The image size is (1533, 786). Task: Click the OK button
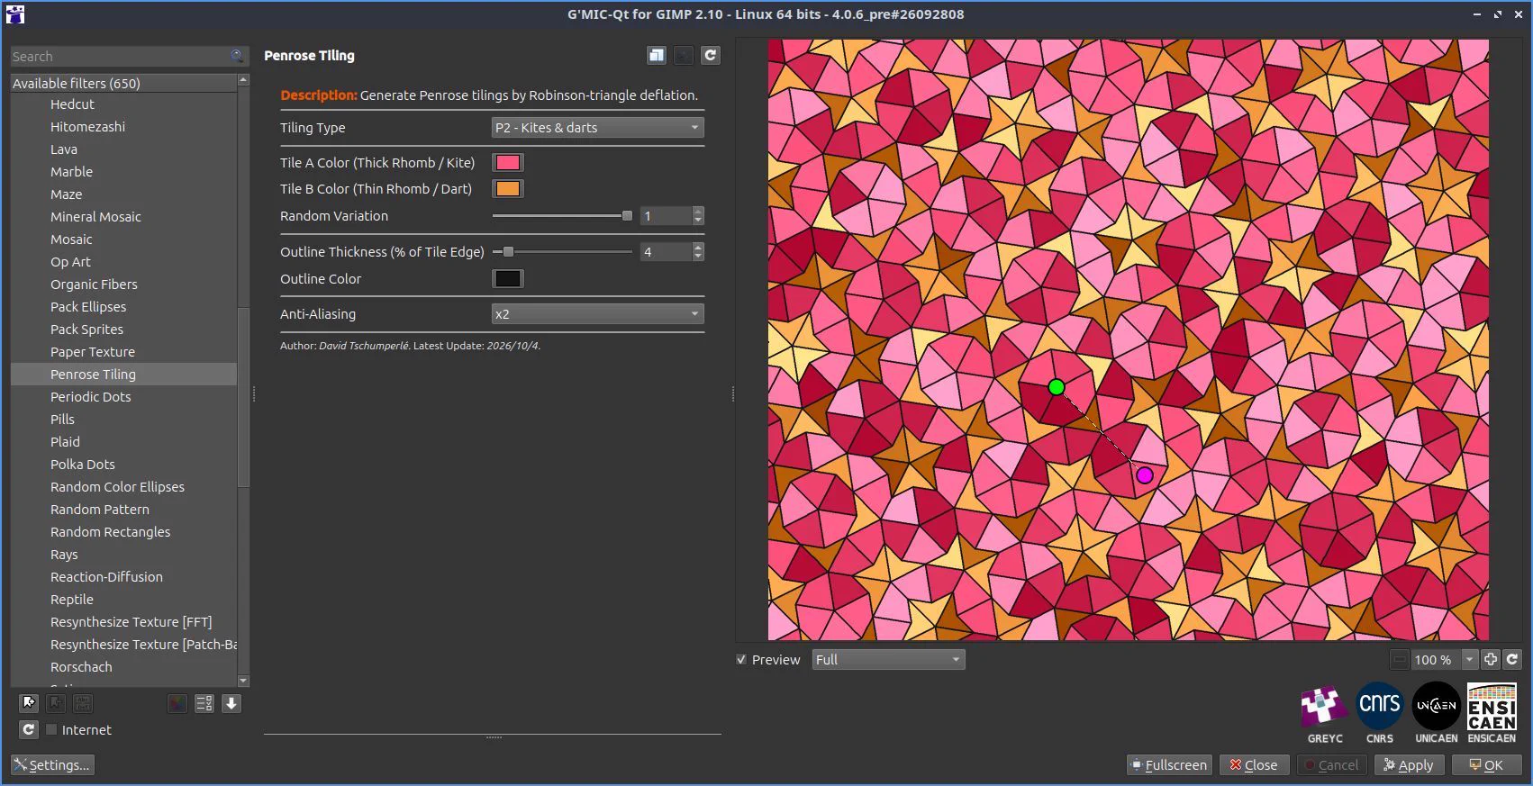[x=1486, y=764]
